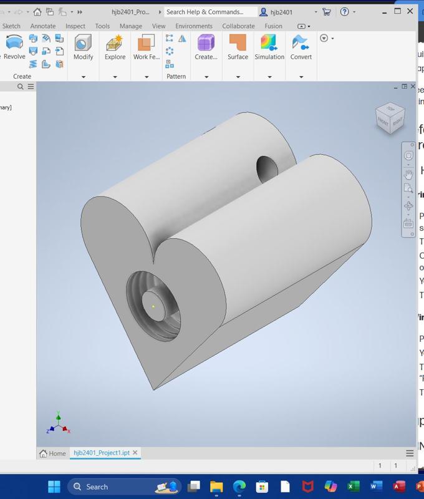Screen dimensions: 424x499
Task: Click the Redo arrow in quick access toolbar
Action: 19,12
